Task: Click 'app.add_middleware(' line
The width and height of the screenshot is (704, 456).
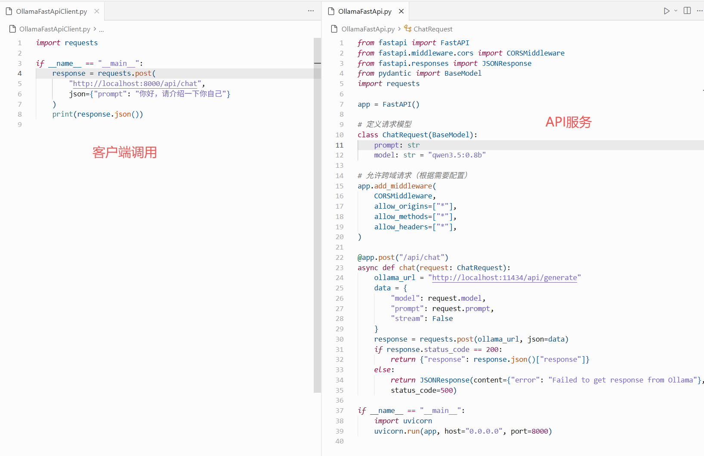Action: (x=397, y=186)
